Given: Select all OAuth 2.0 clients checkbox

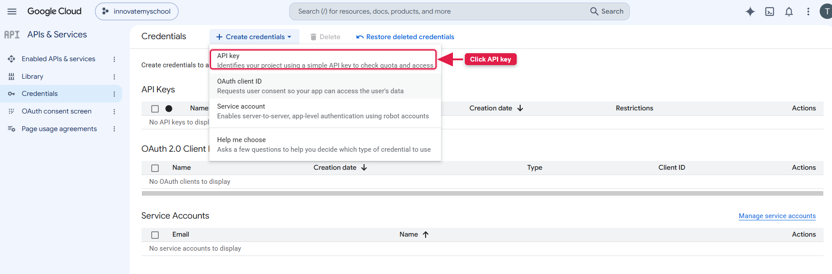Looking at the screenshot, I should (155, 168).
